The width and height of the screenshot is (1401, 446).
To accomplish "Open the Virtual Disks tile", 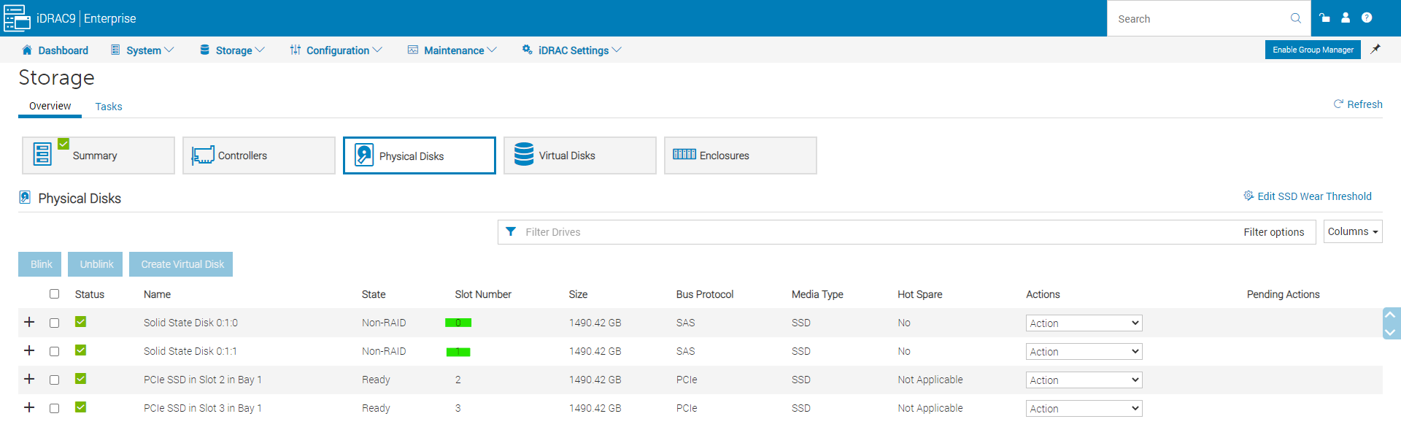I will (579, 155).
